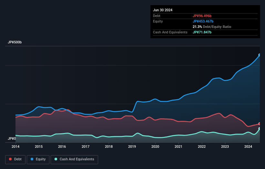Click the 2018 x-axis label
The width and height of the screenshot is (265, 169).
click(109, 147)
